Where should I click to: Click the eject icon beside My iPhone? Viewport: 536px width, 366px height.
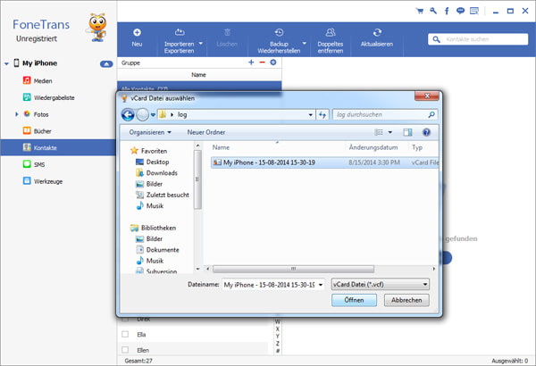(106, 63)
